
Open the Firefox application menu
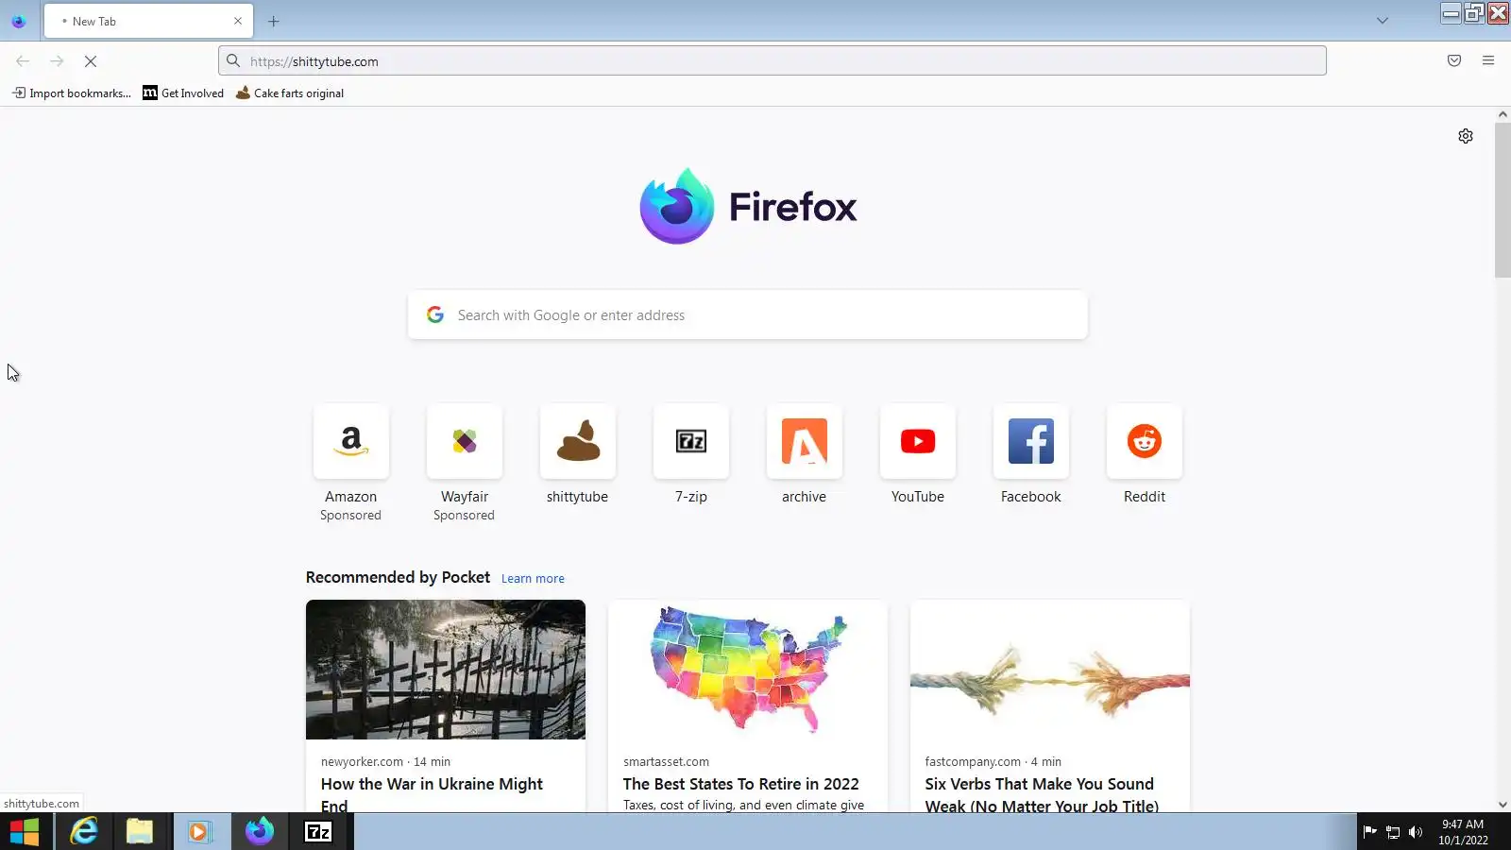(x=1488, y=61)
